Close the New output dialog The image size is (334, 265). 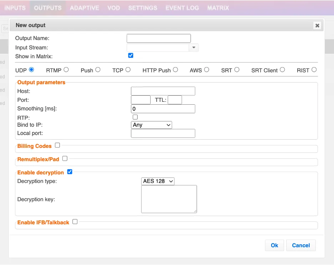(x=317, y=26)
